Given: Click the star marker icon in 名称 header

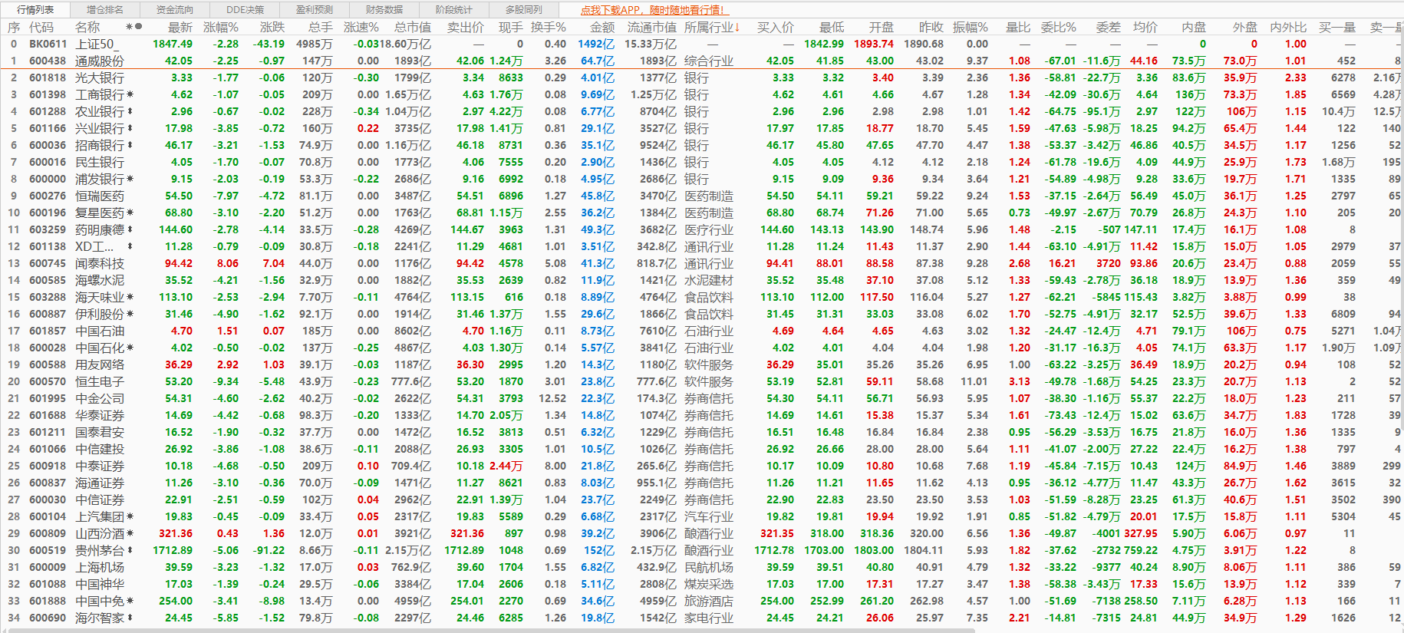Looking at the screenshot, I should [129, 27].
